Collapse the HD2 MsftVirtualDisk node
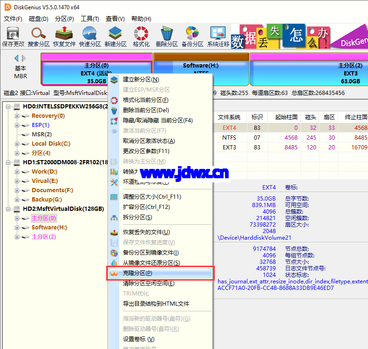368x349 pixels. [x=8, y=209]
